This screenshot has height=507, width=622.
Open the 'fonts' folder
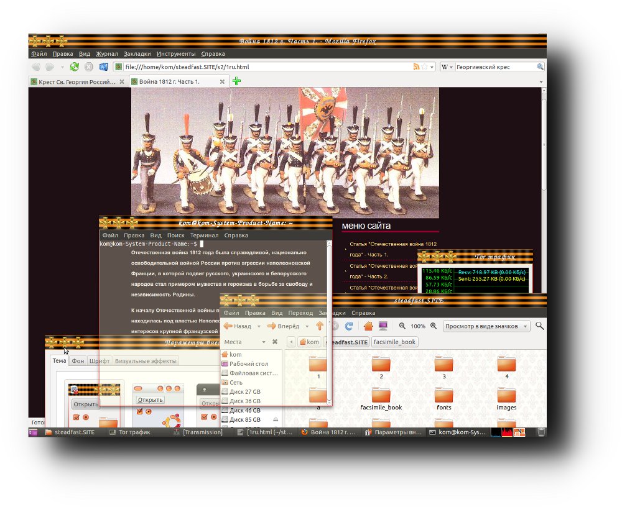pos(444,399)
